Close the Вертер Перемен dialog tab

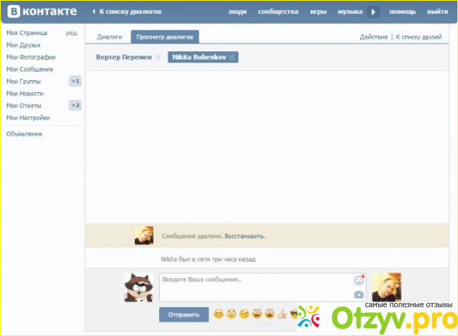tap(158, 57)
